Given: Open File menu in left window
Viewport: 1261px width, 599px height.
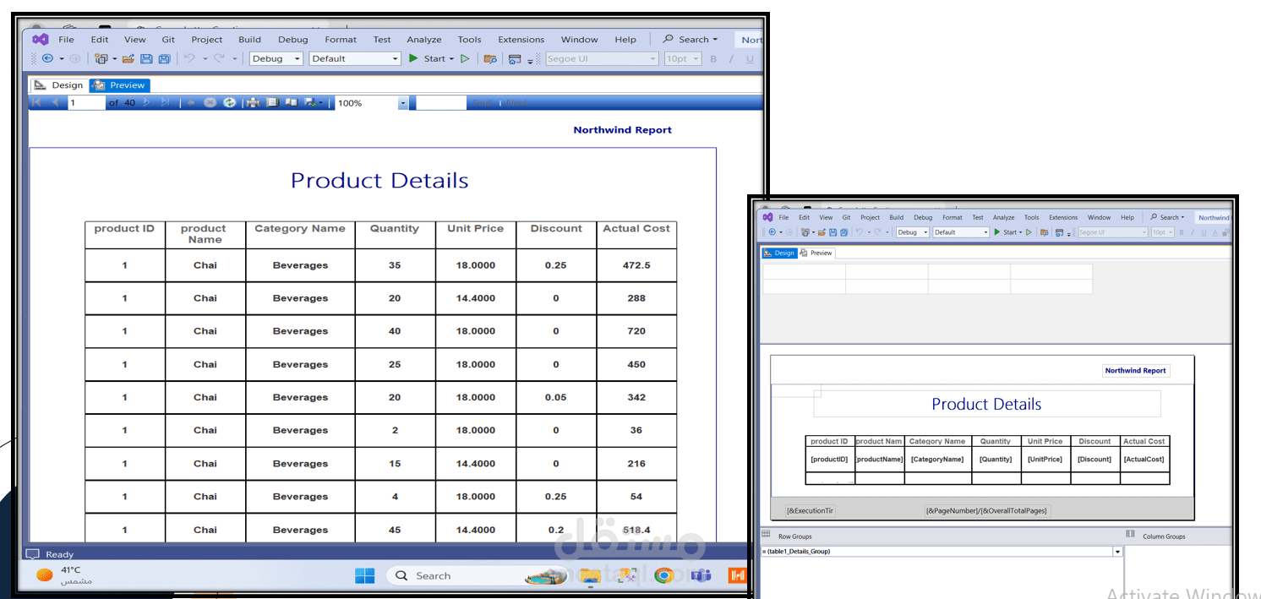Looking at the screenshot, I should 66,39.
